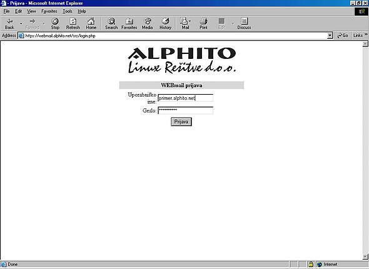The height and width of the screenshot is (269, 369).
Task: Go to the Home page icon
Action: [x=91, y=24]
